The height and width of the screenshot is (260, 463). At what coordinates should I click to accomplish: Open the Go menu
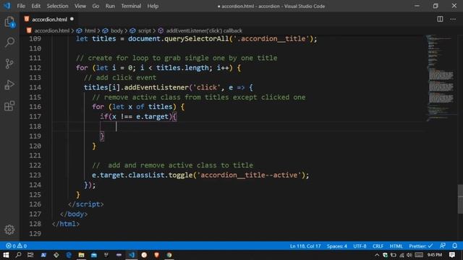pyautogui.click(x=95, y=6)
